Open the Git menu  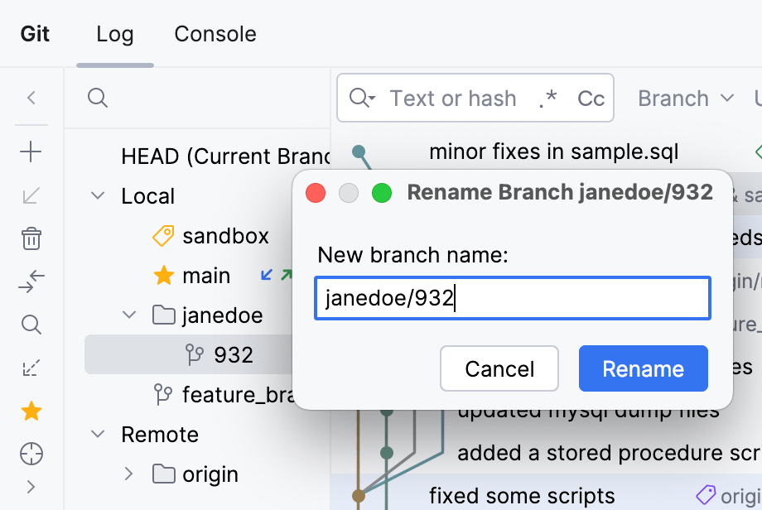tap(34, 34)
